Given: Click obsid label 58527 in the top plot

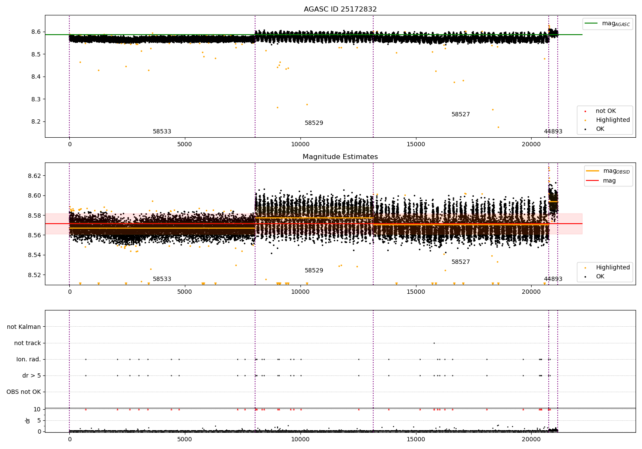Looking at the screenshot, I should click(461, 115).
